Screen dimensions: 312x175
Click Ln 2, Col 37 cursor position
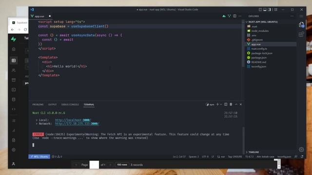point(179,157)
